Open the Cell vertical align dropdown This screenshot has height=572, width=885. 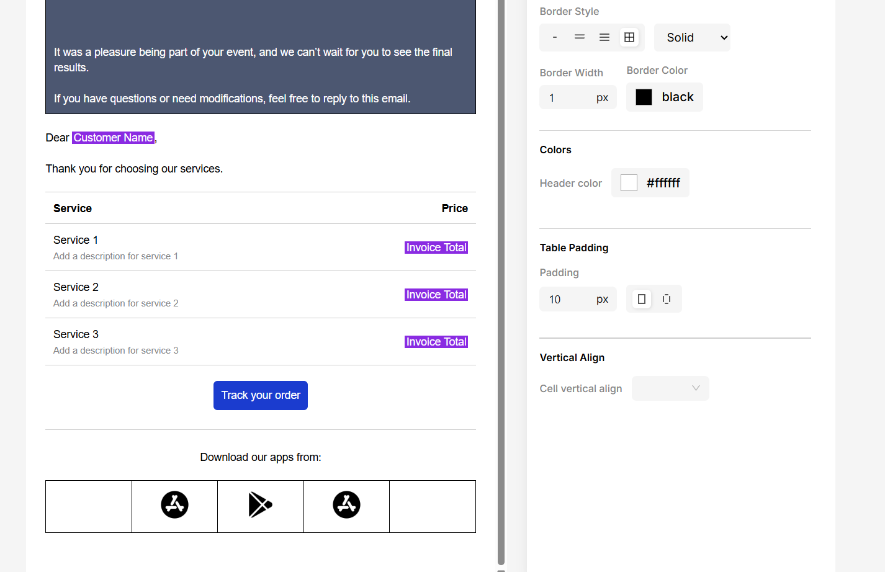pos(670,388)
